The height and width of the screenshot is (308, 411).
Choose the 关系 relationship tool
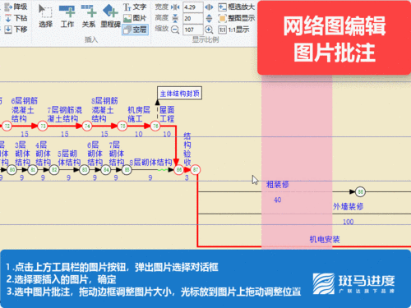coord(89,16)
